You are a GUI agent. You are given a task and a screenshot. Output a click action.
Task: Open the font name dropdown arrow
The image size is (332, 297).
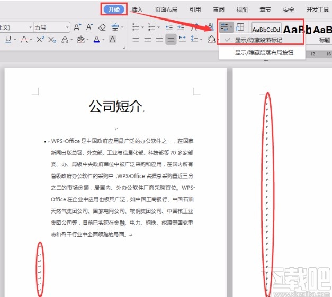click(x=30, y=27)
